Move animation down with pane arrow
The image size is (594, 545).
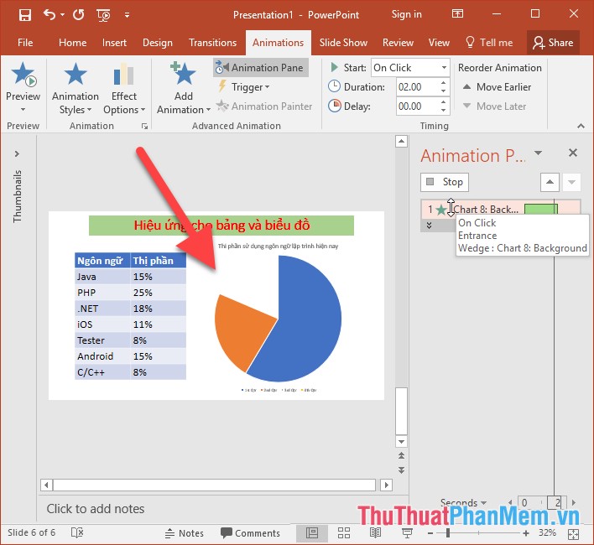coord(571,182)
